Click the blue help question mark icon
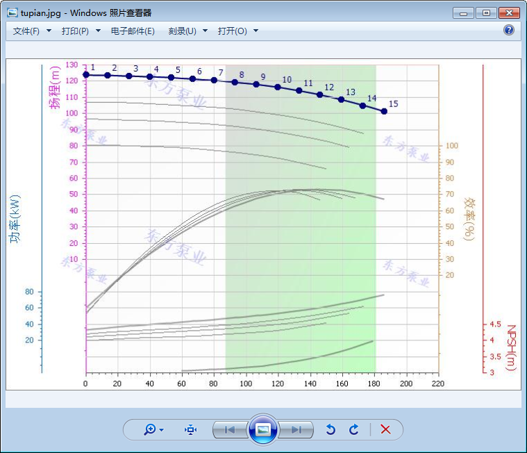This screenshot has width=527, height=453. coord(509,30)
